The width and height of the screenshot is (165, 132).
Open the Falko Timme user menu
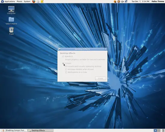[158, 1]
